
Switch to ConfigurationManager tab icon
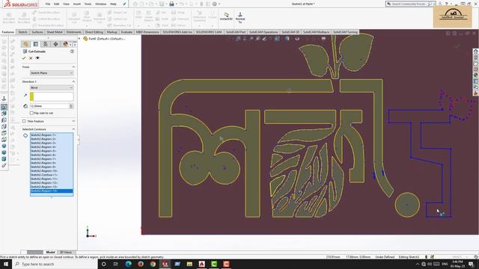(x=45, y=44)
